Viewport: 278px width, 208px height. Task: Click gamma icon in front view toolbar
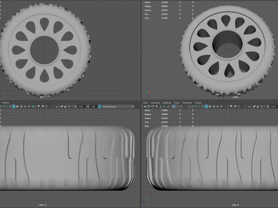87,106
